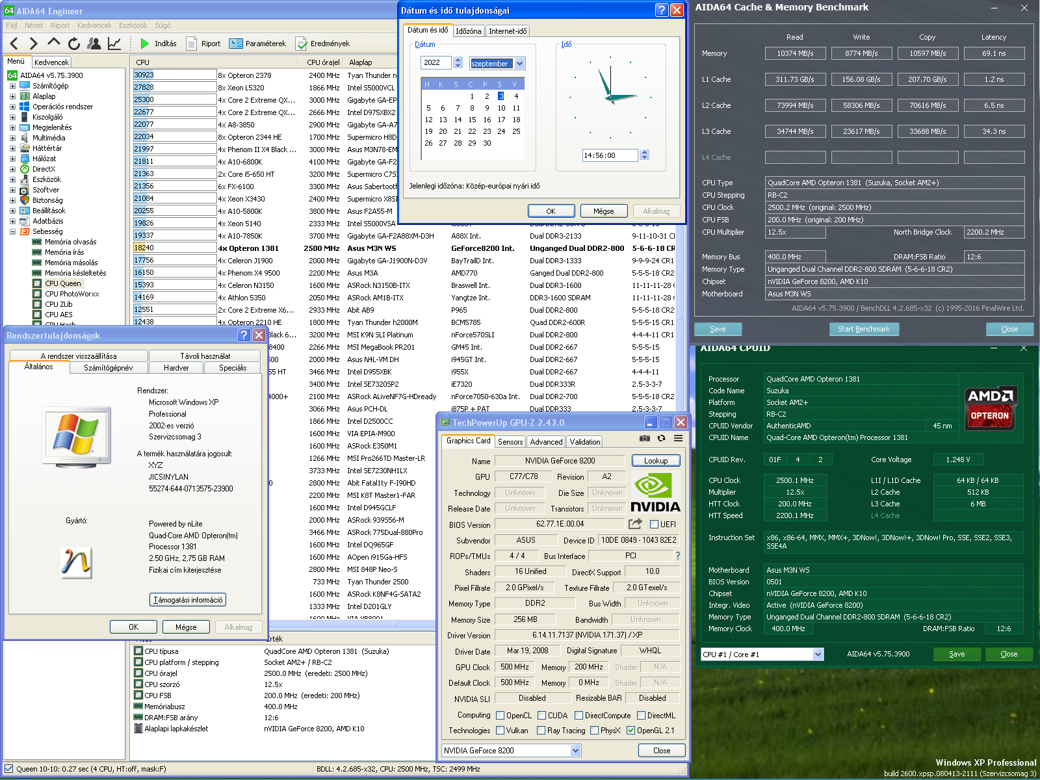Click Save in the AIDA64 CPUID window

coord(957,654)
